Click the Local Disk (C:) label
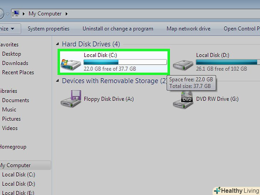This screenshot has height=195, width=260. tap(100, 55)
